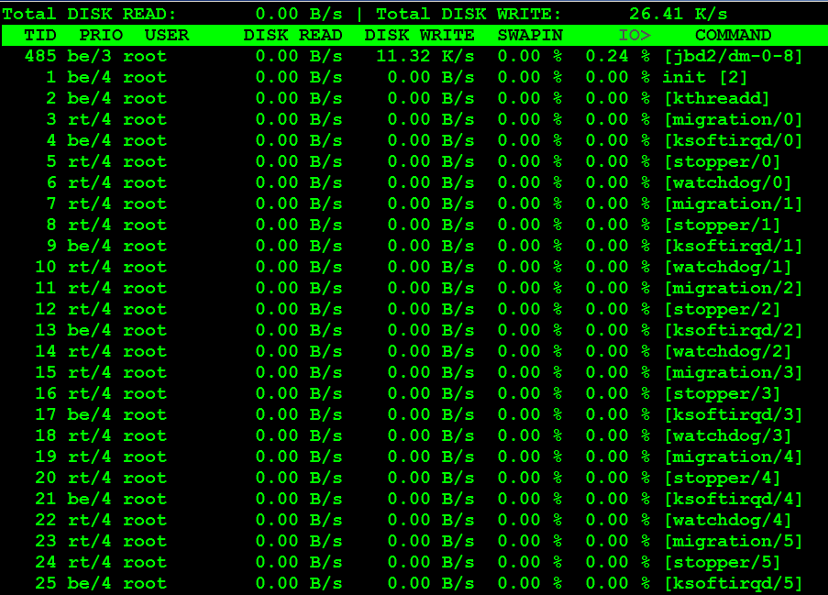Select the [kthreadd] command
The width and height of the screenshot is (828, 595).
[x=717, y=98]
